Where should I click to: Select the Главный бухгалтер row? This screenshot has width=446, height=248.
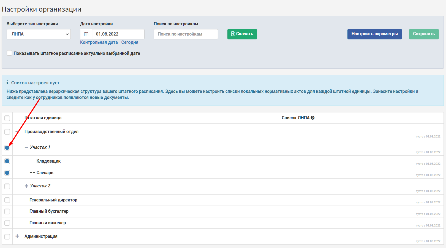222,211
